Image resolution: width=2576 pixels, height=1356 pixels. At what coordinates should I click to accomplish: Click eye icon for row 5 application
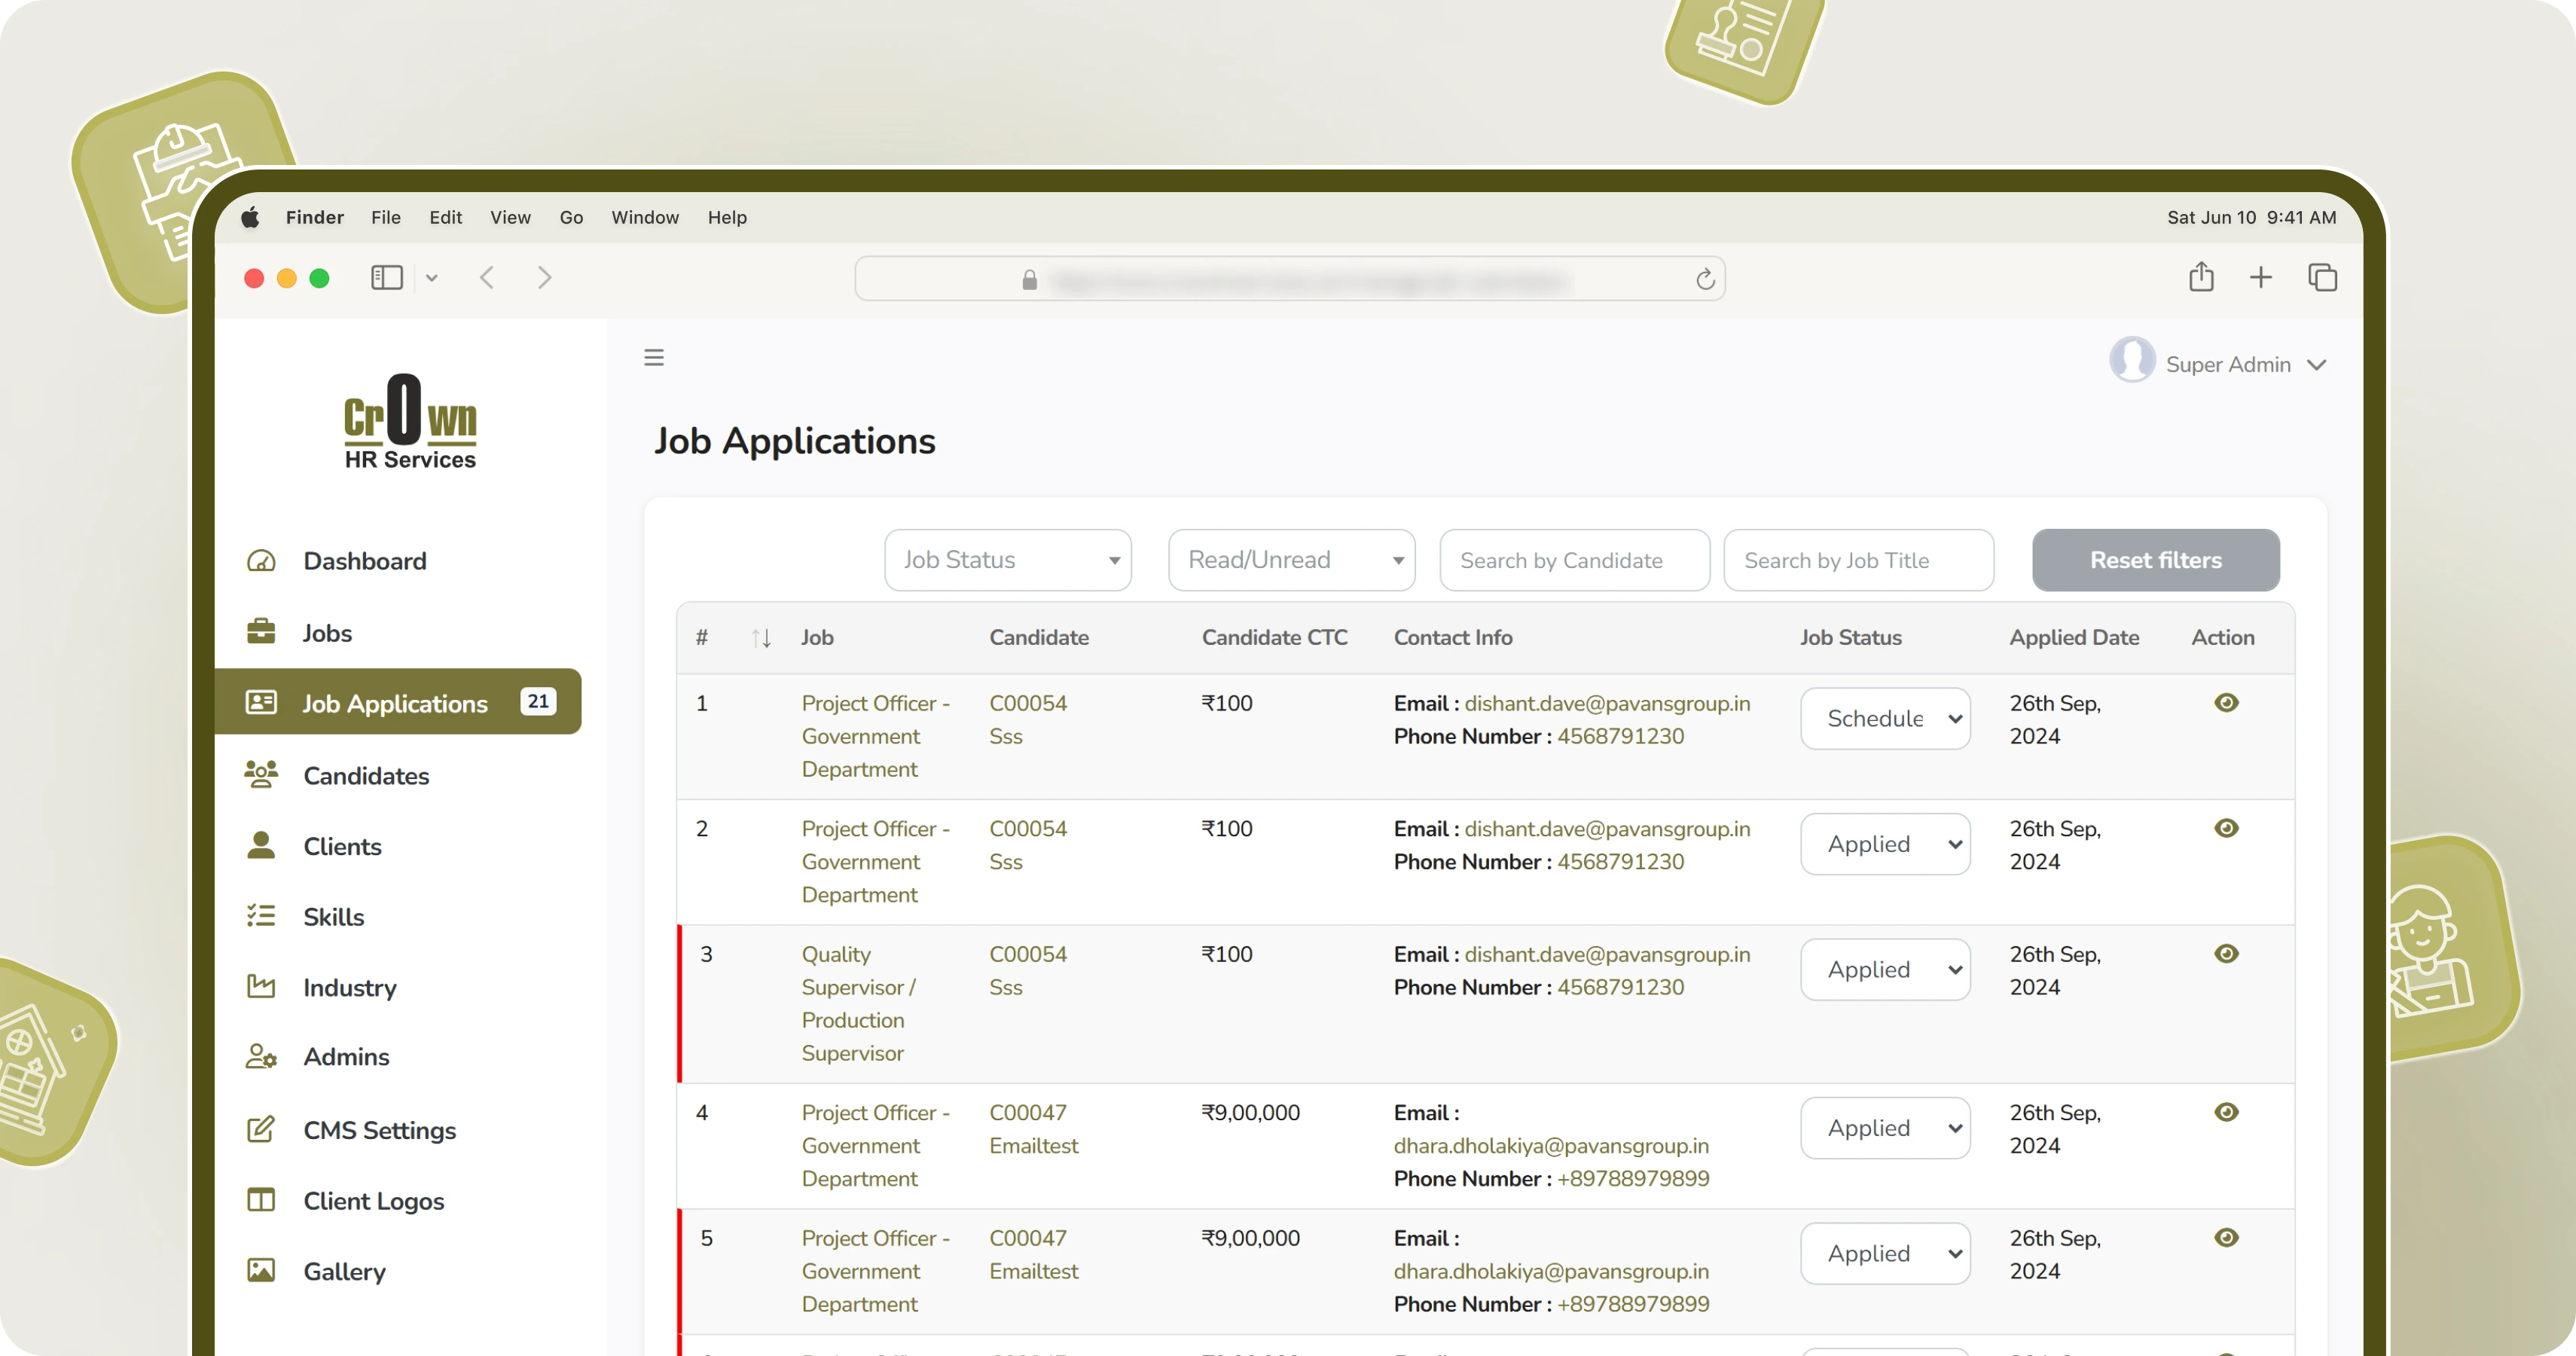click(2226, 1238)
